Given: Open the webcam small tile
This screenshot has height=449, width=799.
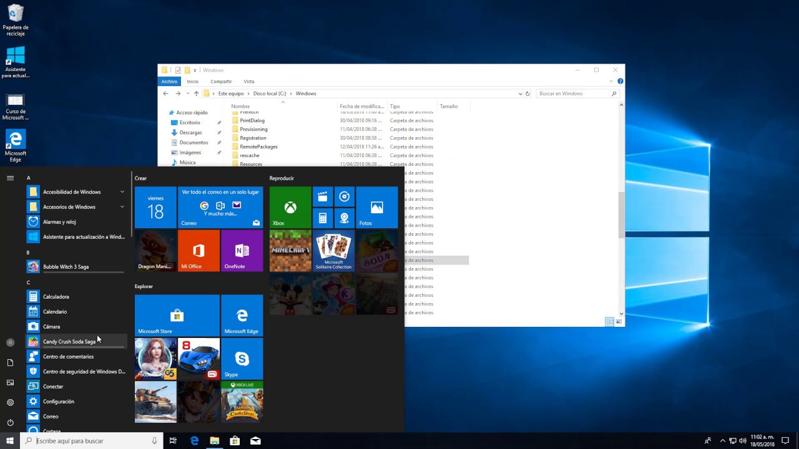Looking at the screenshot, I should click(x=344, y=218).
